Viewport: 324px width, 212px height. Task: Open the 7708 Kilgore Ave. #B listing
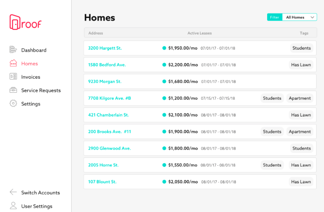click(110, 98)
